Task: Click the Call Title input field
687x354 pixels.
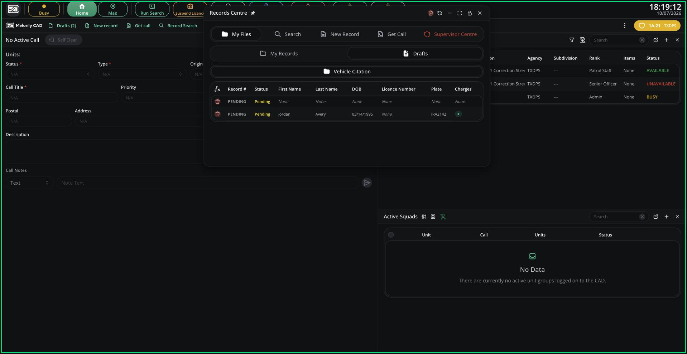Action: click(x=62, y=98)
